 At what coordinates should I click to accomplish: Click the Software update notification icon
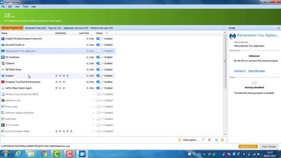point(3,113)
